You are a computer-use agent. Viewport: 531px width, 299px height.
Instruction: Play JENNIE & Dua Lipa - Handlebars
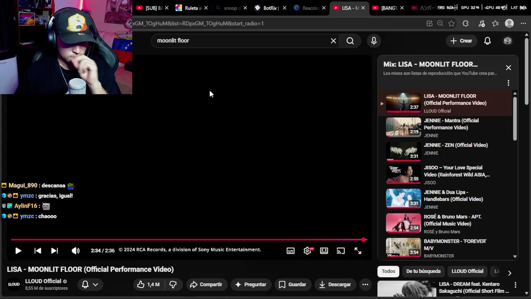click(x=445, y=199)
